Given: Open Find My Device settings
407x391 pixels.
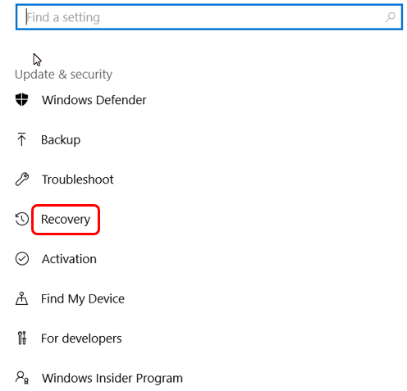Looking at the screenshot, I should pos(83,298).
